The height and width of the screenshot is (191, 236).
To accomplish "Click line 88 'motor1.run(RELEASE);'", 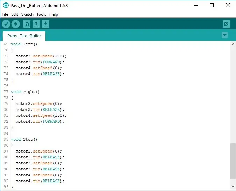I will (40, 157).
